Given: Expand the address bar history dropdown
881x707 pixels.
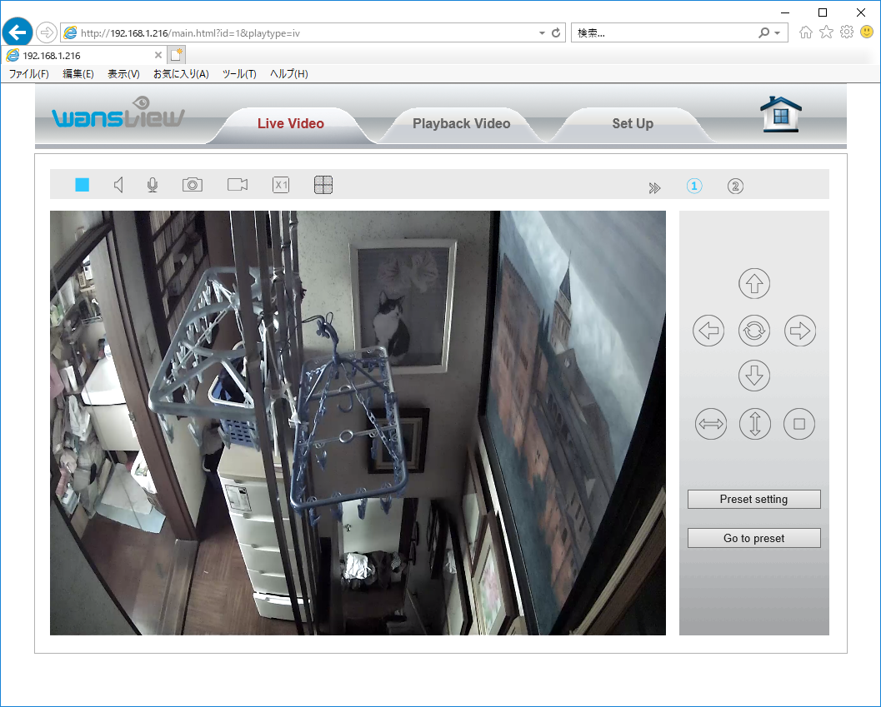Looking at the screenshot, I should tap(543, 33).
